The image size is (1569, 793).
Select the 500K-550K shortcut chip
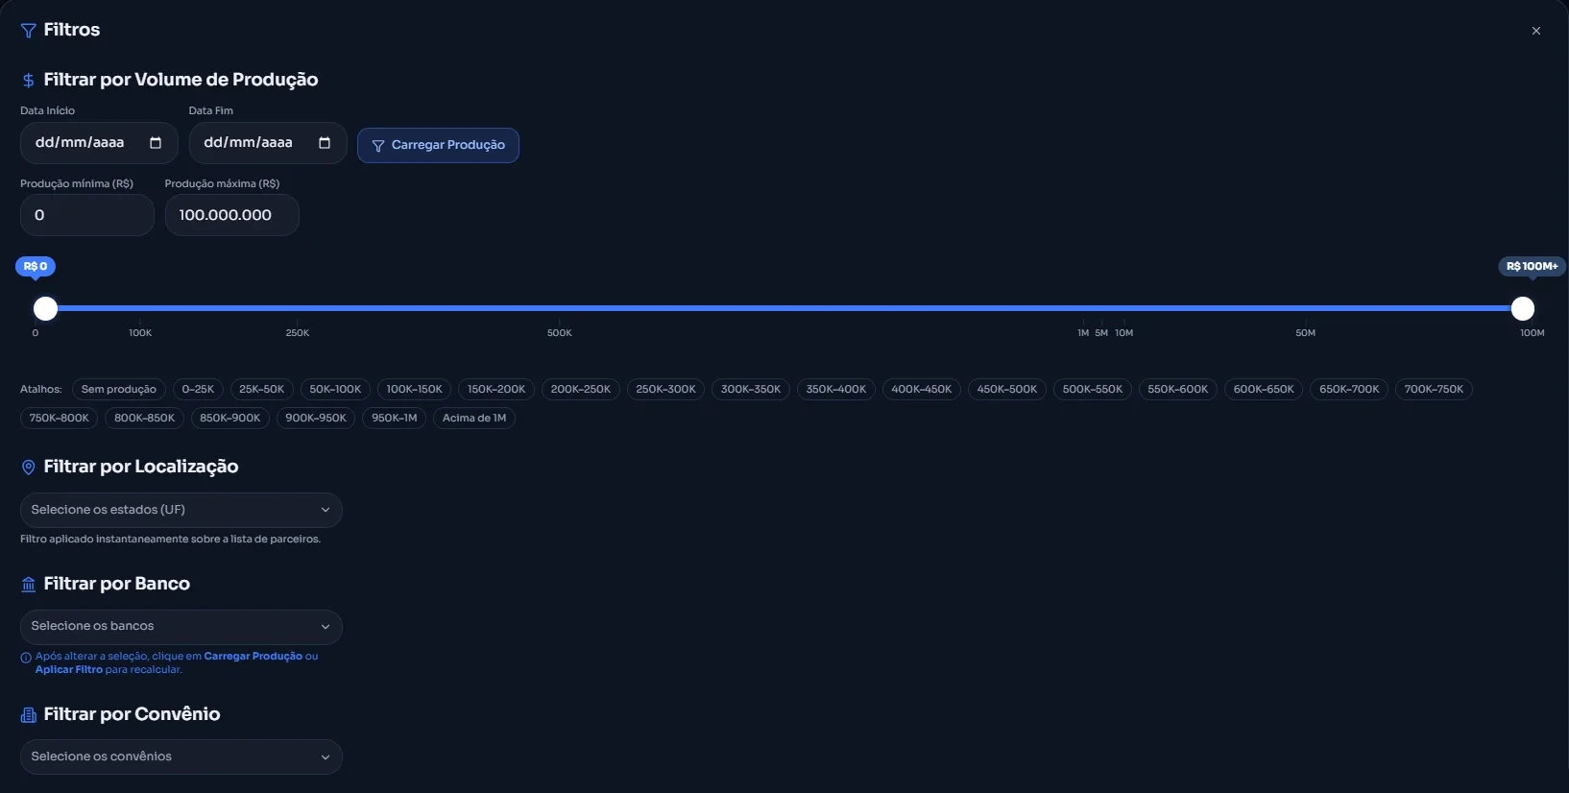point(1093,389)
